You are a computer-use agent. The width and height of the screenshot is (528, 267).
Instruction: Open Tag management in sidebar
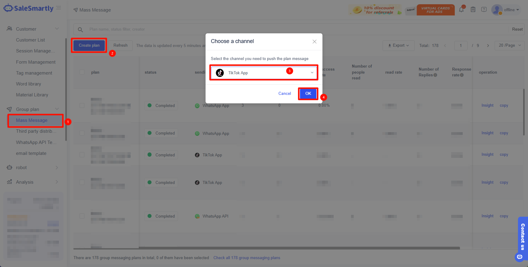pyautogui.click(x=34, y=73)
